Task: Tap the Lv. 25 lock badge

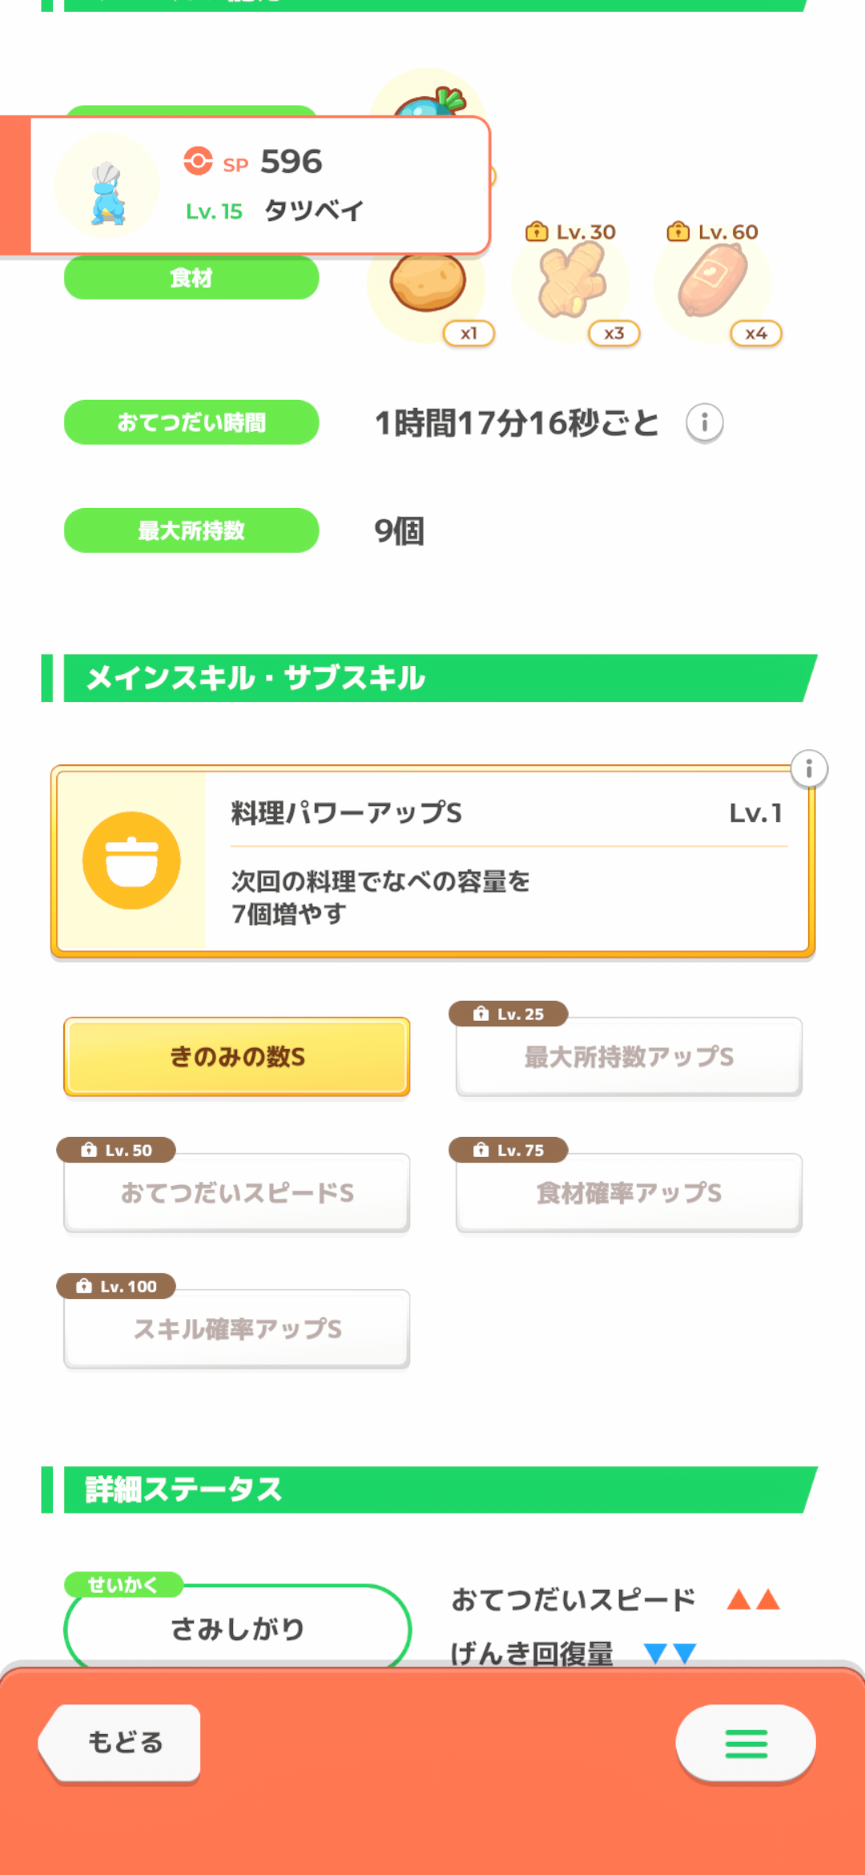Action: click(x=509, y=1014)
